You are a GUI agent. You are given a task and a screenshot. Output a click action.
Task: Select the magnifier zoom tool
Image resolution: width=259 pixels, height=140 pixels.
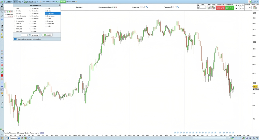[2, 12]
